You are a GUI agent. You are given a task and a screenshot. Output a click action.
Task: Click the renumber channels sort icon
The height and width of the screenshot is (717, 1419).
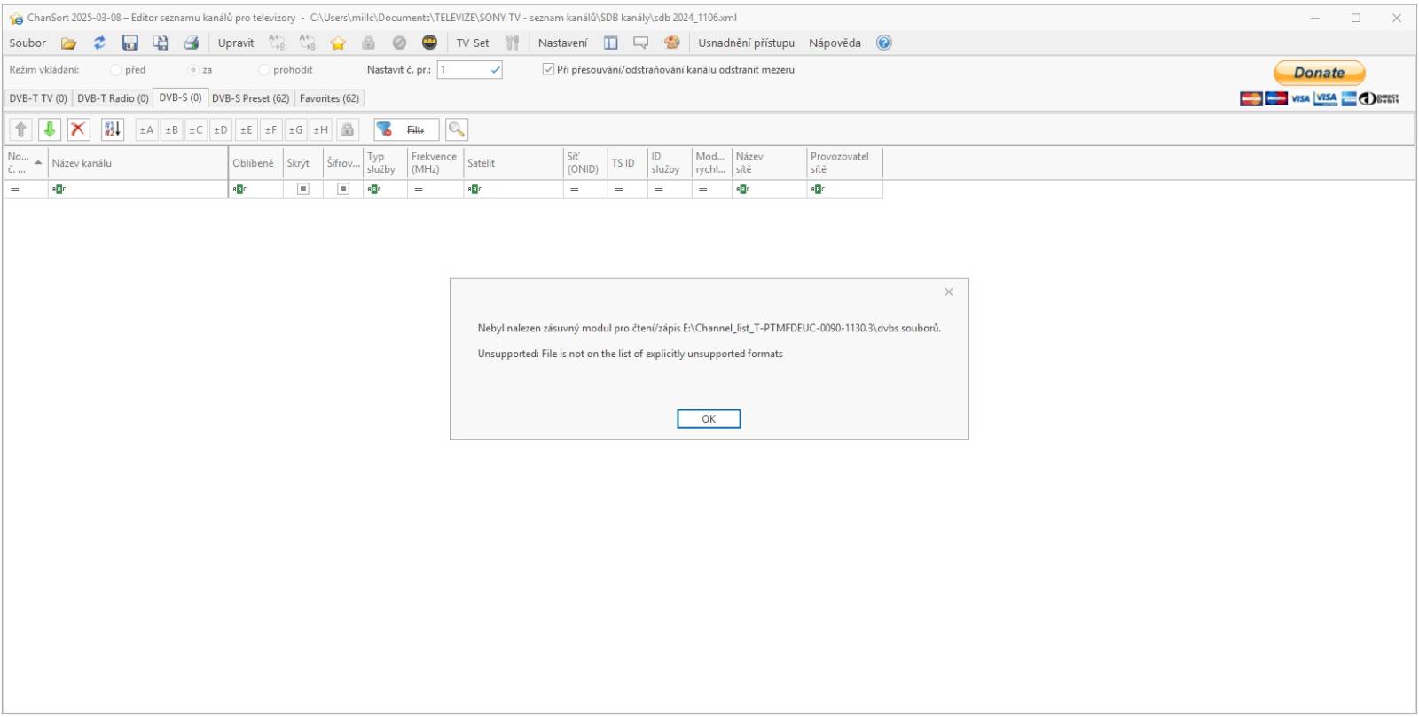pyautogui.click(x=112, y=129)
